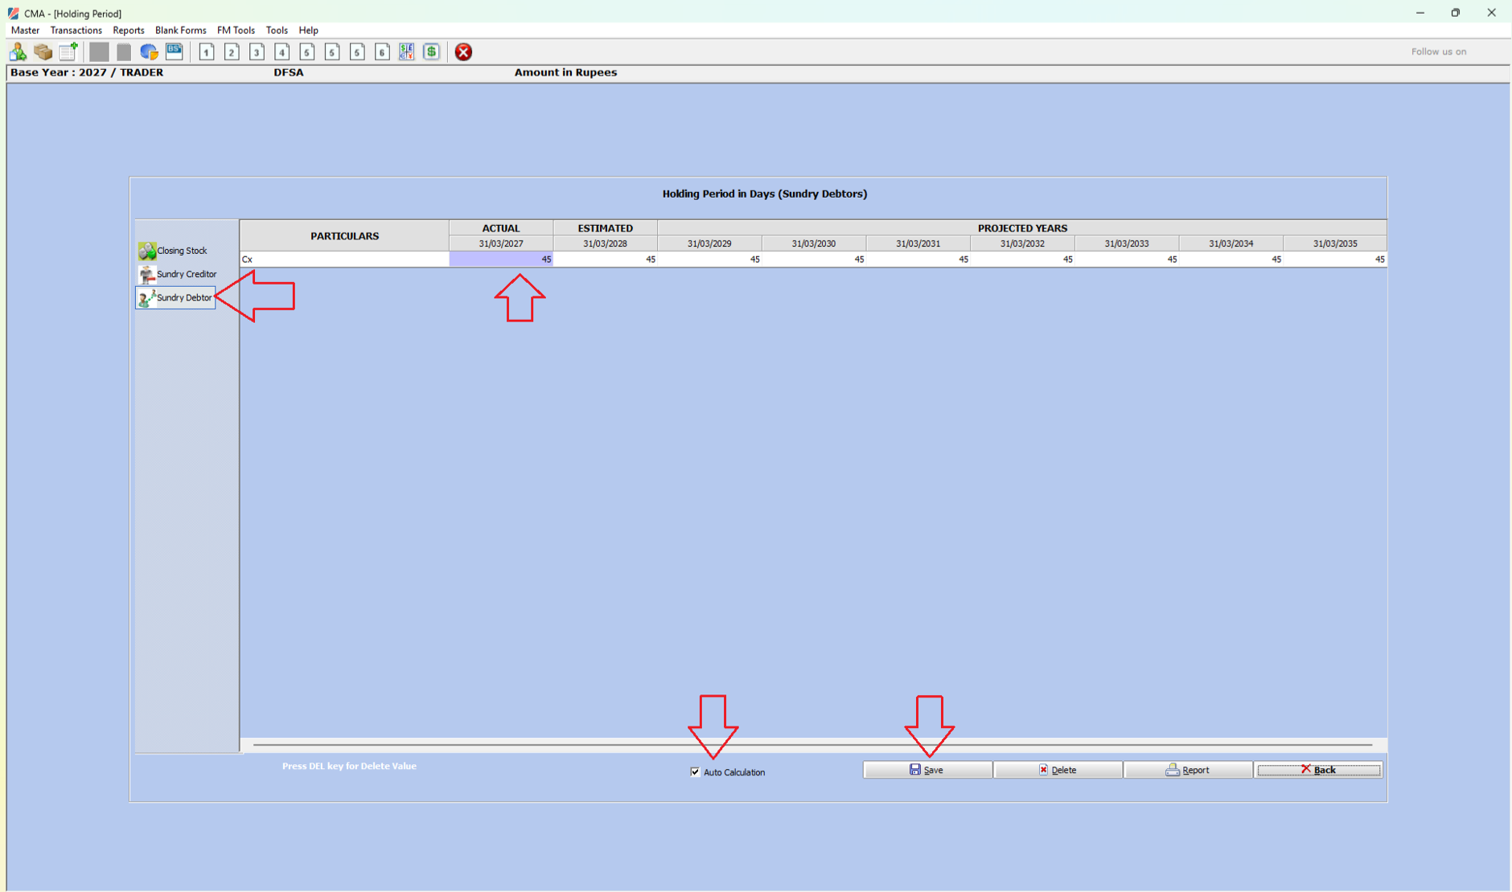The image size is (1512, 892).
Task: Click the page 6 form icon
Action: [382, 52]
